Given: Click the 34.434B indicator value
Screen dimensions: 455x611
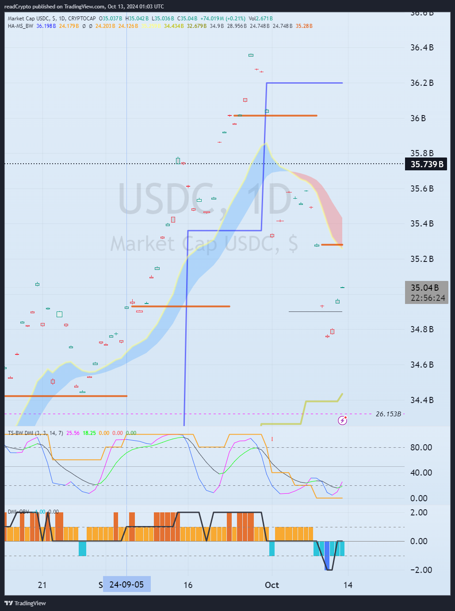Looking at the screenshot, I should pos(174,26).
